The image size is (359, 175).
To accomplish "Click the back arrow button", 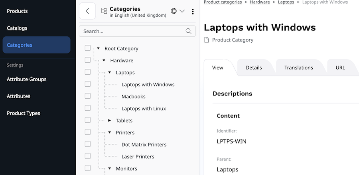I will pyautogui.click(x=87, y=11).
